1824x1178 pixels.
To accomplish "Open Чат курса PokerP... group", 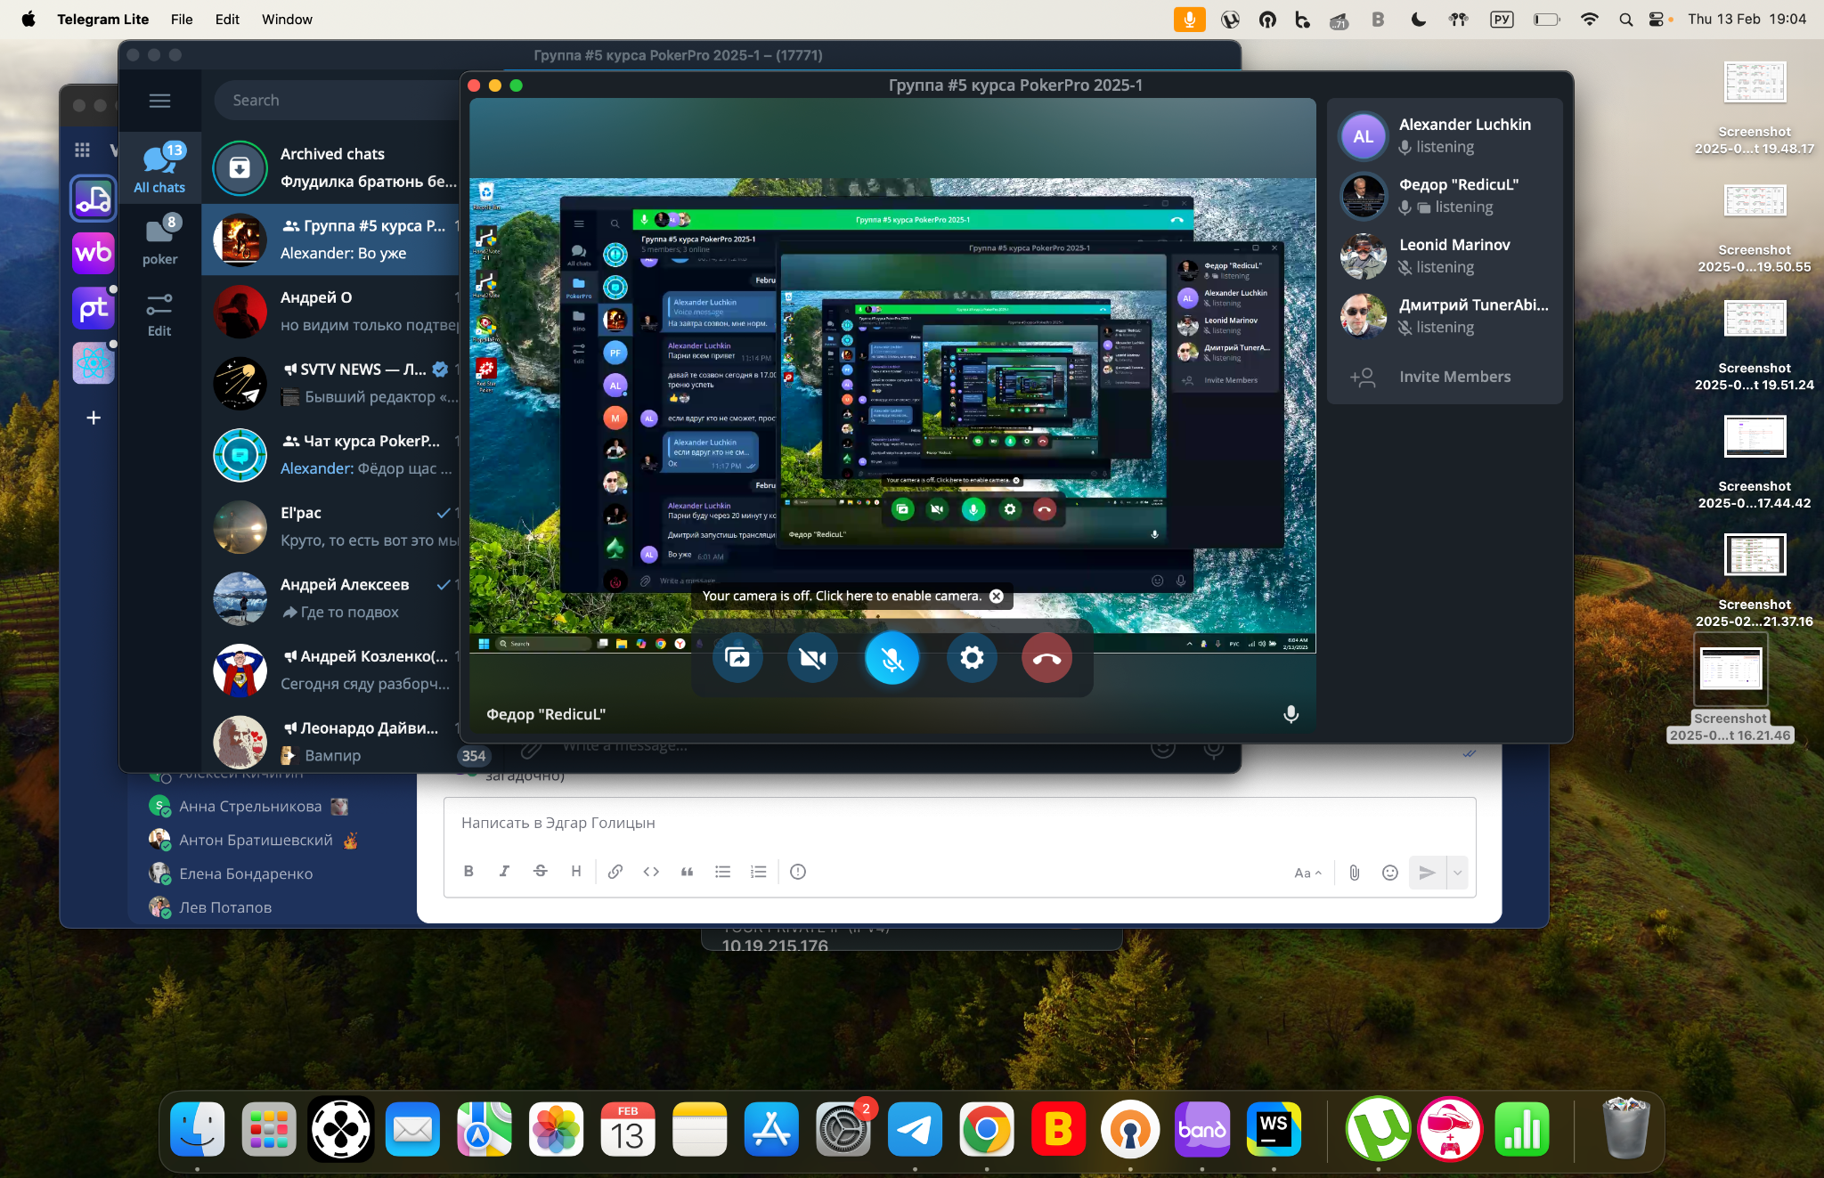I will pyautogui.click(x=331, y=455).
